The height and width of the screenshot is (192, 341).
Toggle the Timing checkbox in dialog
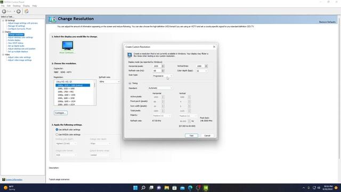[x=130, y=83]
